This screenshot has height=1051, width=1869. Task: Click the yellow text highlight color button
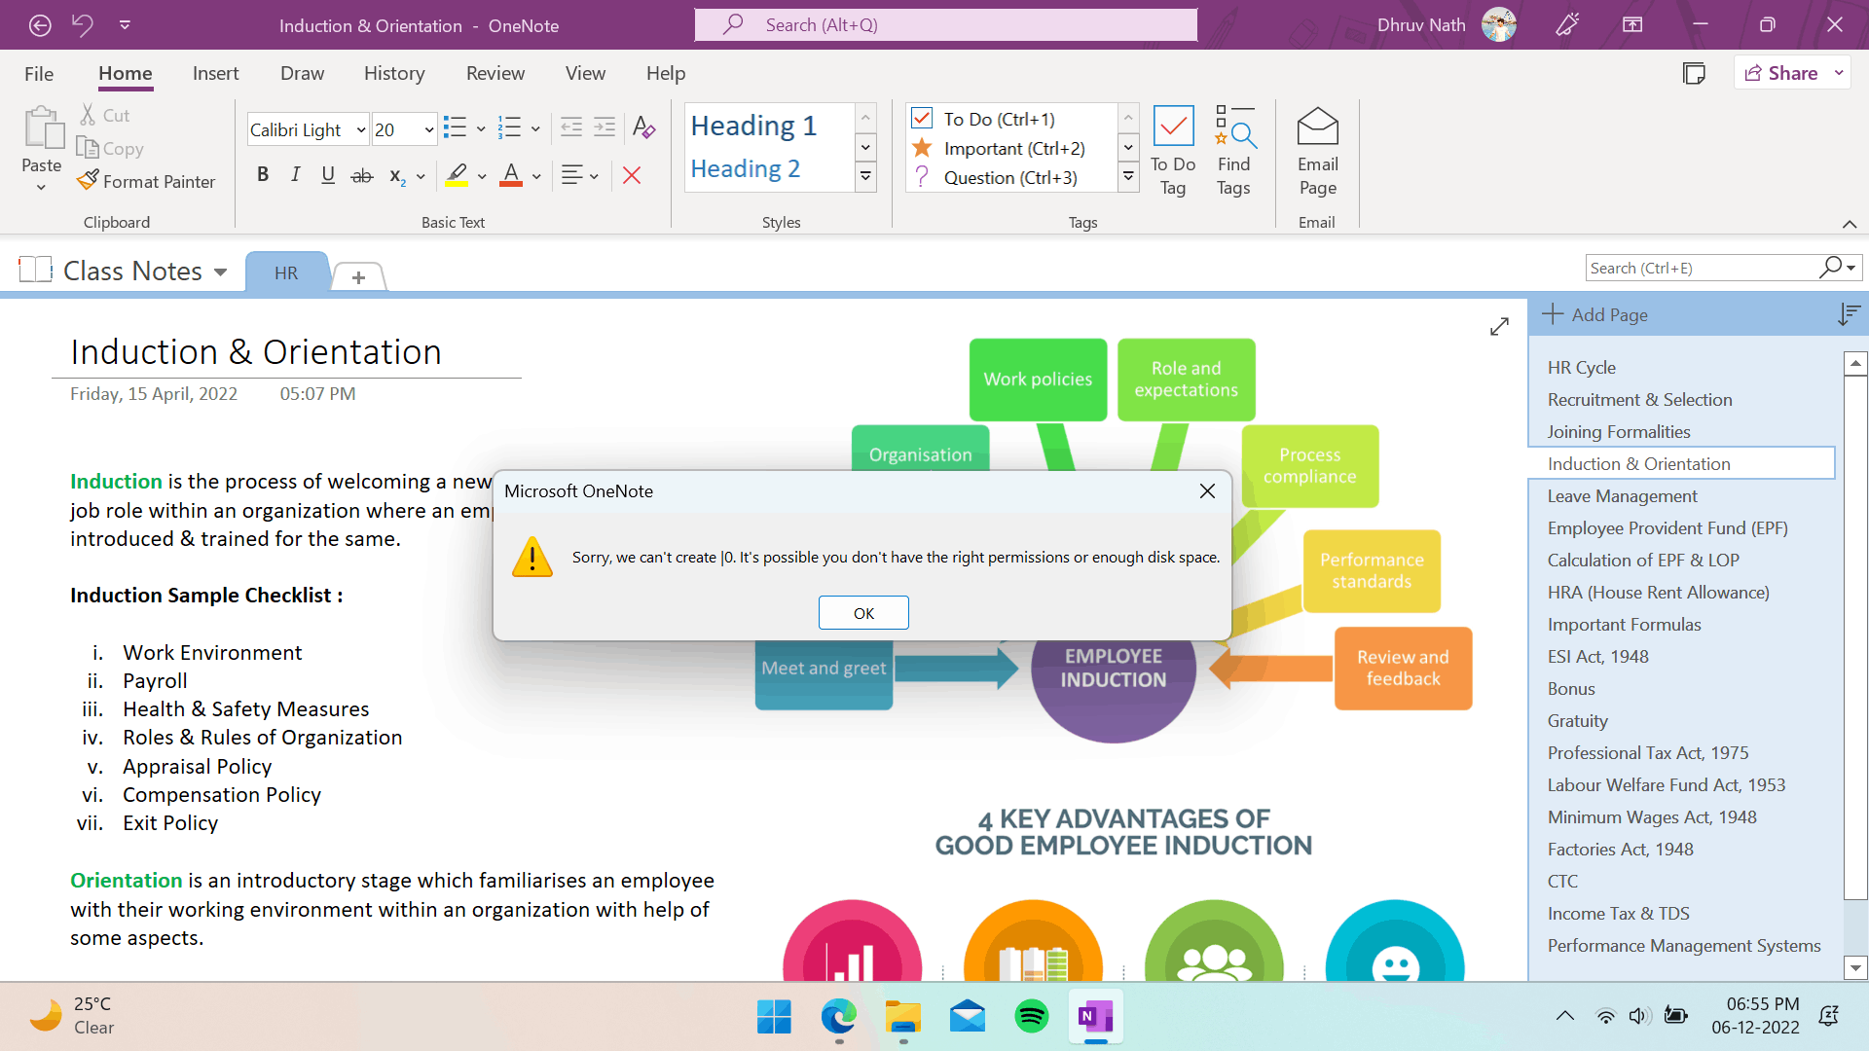pos(457,175)
